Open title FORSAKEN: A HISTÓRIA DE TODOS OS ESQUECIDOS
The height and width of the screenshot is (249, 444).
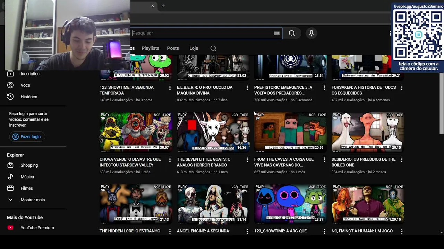click(x=364, y=90)
